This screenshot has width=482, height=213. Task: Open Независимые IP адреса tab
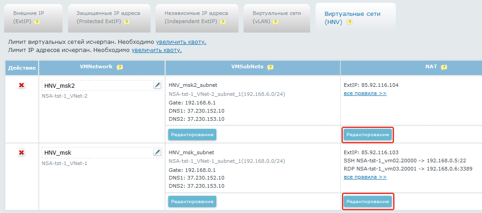click(196, 17)
